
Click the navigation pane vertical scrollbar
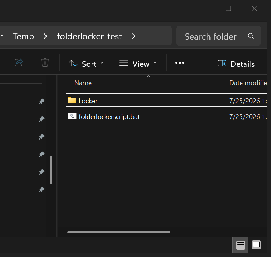point(51,170)
